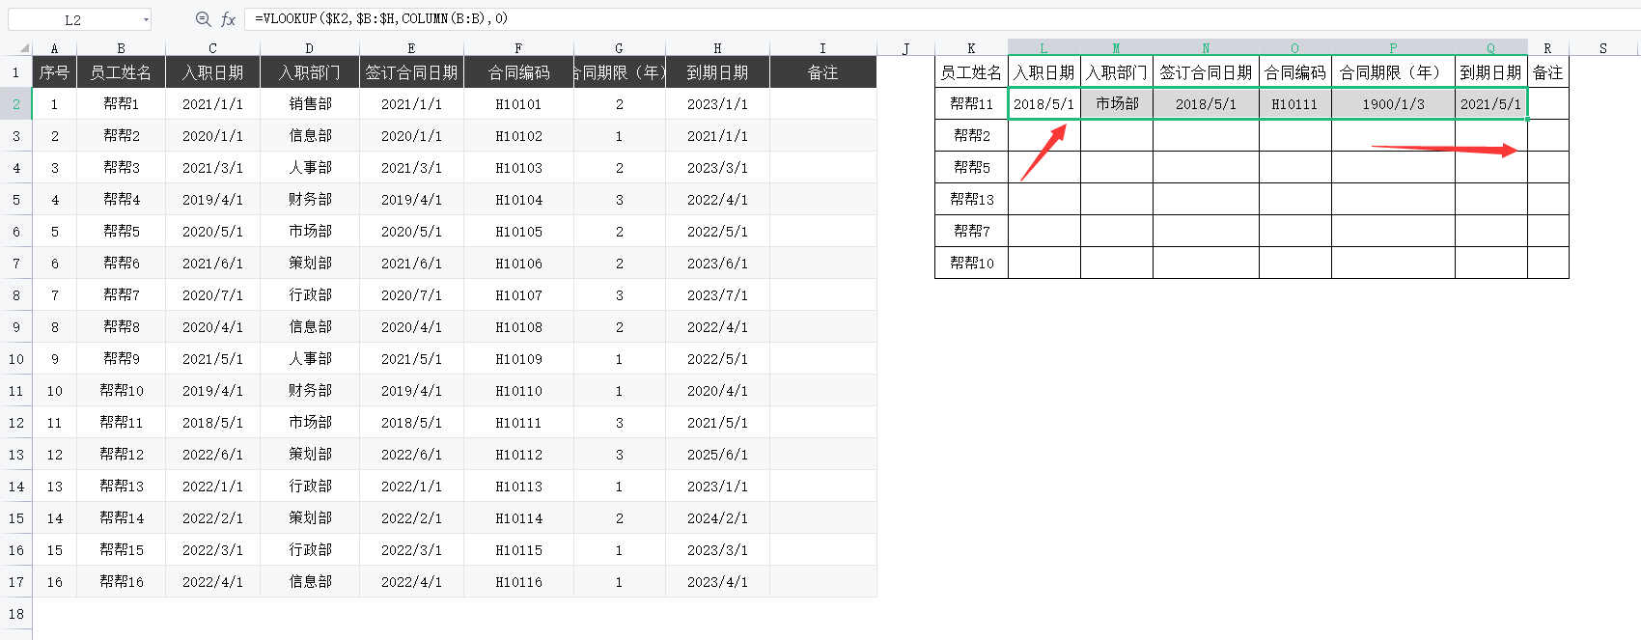Click the select-all triangle at grid corner
This screenshot has height=640, width=1641.
(23, 48)
